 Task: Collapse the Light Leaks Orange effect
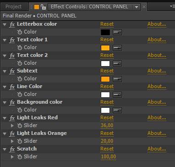5,134
